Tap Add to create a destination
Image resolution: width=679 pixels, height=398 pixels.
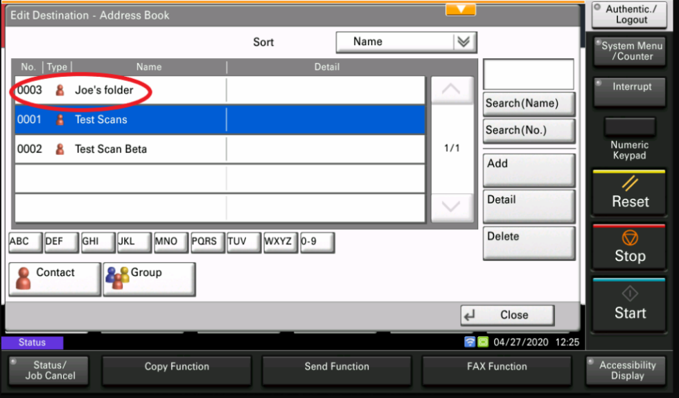point(529,170)
